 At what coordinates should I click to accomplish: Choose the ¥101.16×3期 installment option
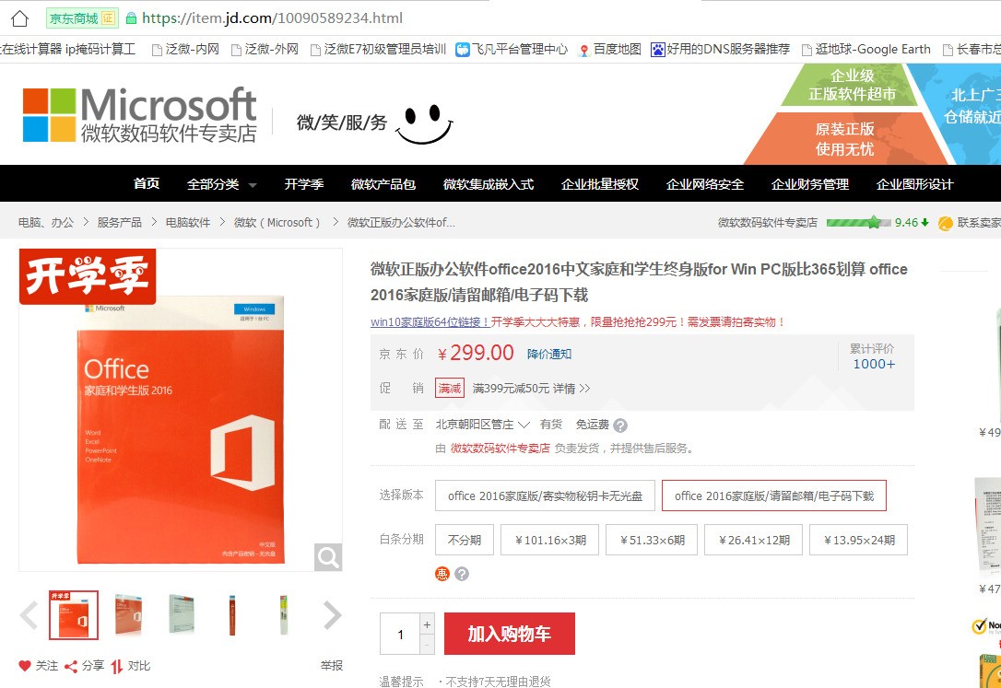549,540
